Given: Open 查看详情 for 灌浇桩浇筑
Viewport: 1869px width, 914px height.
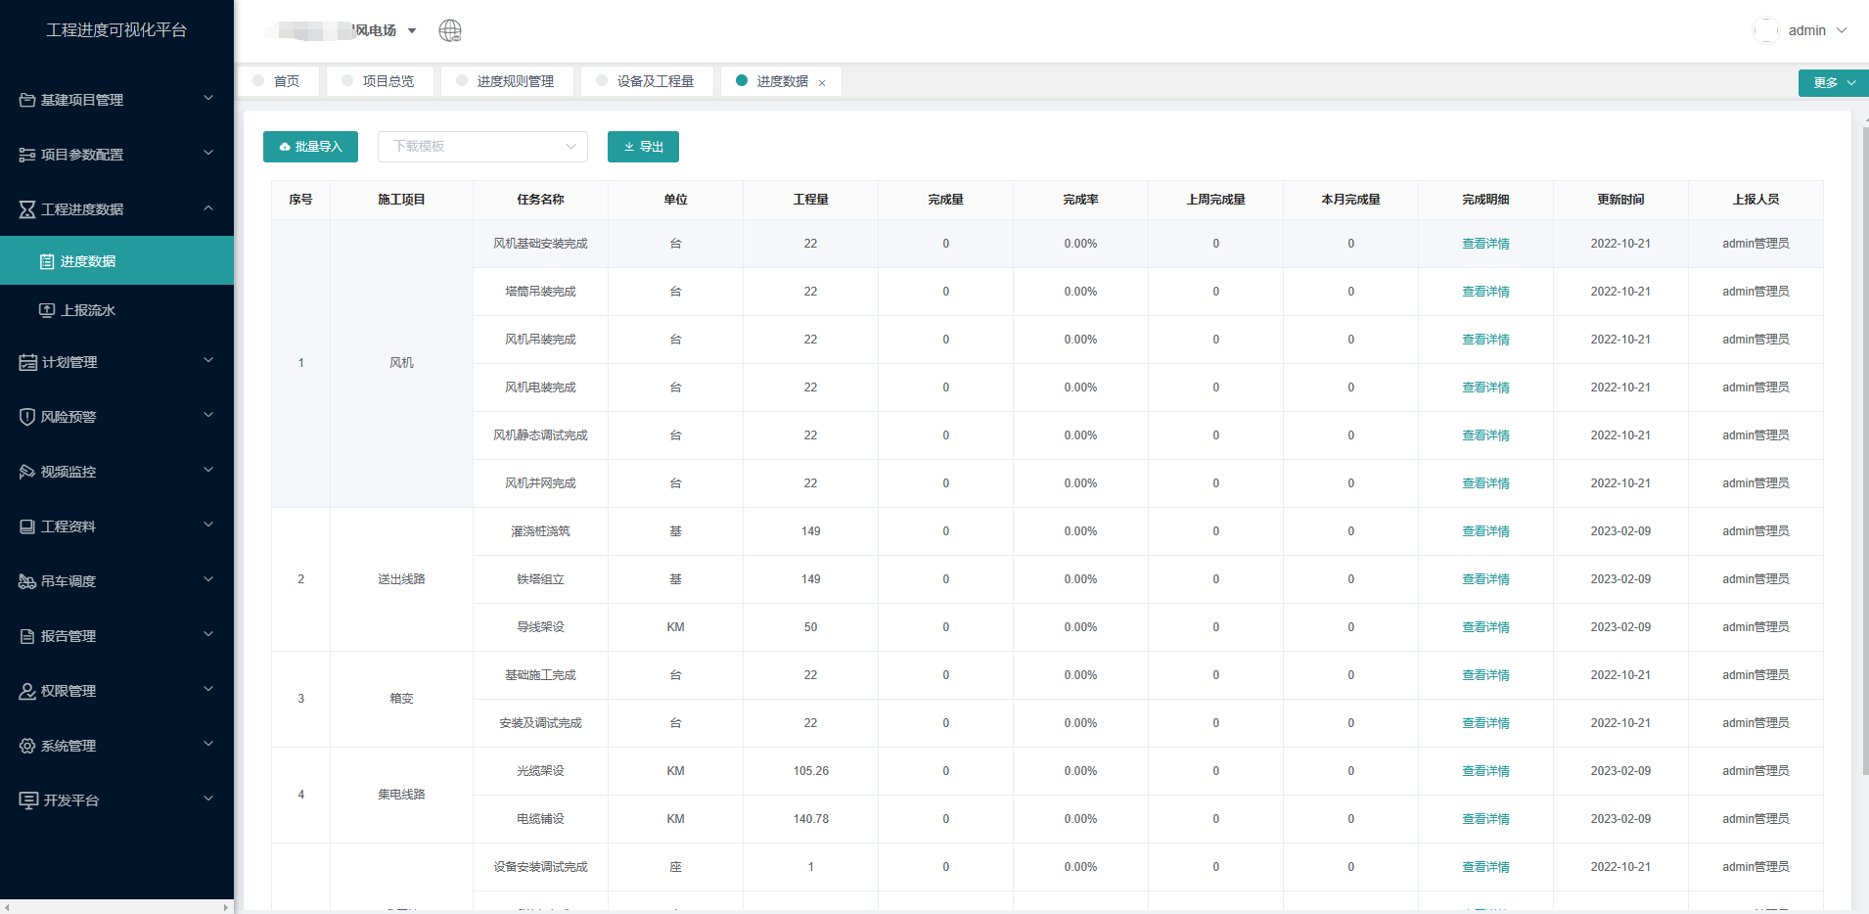Looking at the screenshot, I should 1485,531.
